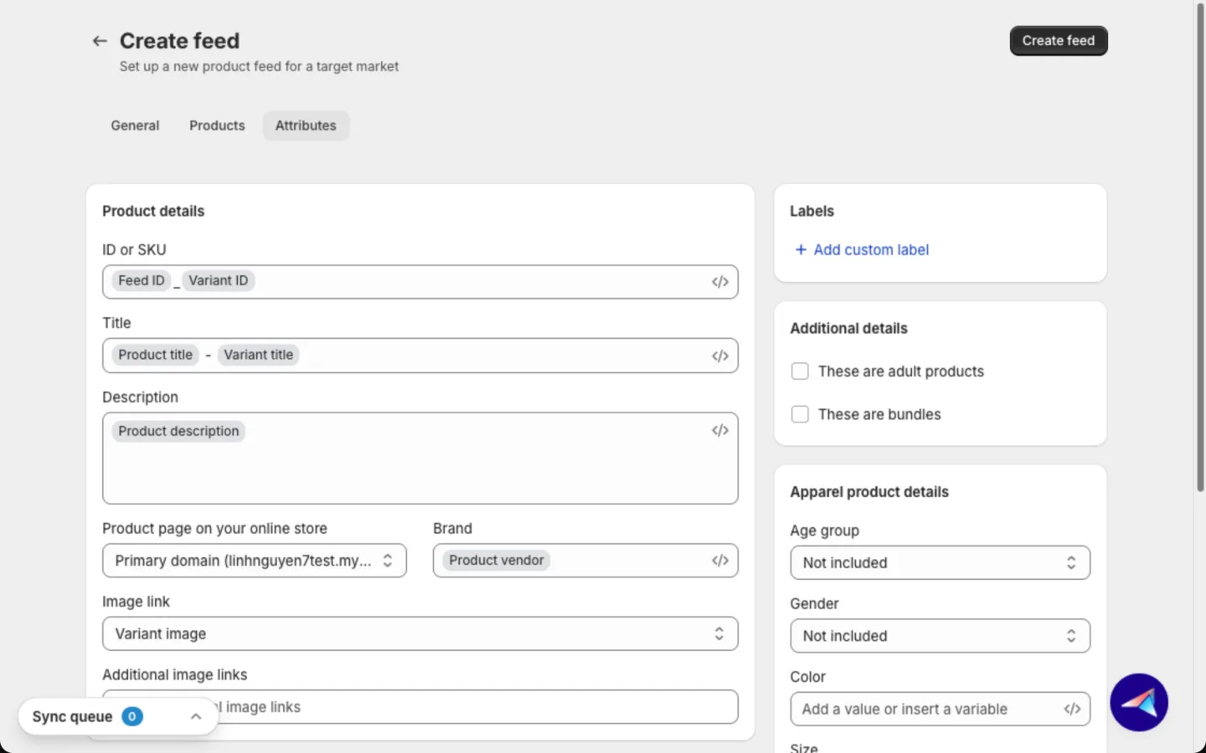Viewport: 1206px width, 753px height.
Task: Select the Variant title chip
Action: 259,355
